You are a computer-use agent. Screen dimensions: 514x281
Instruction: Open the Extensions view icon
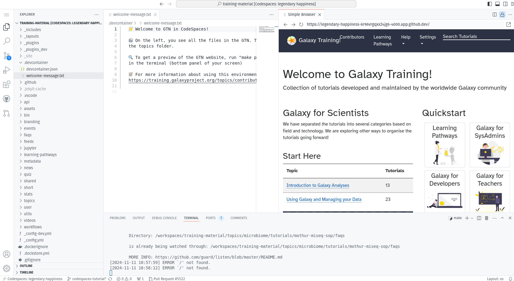(x=7, y=85)
